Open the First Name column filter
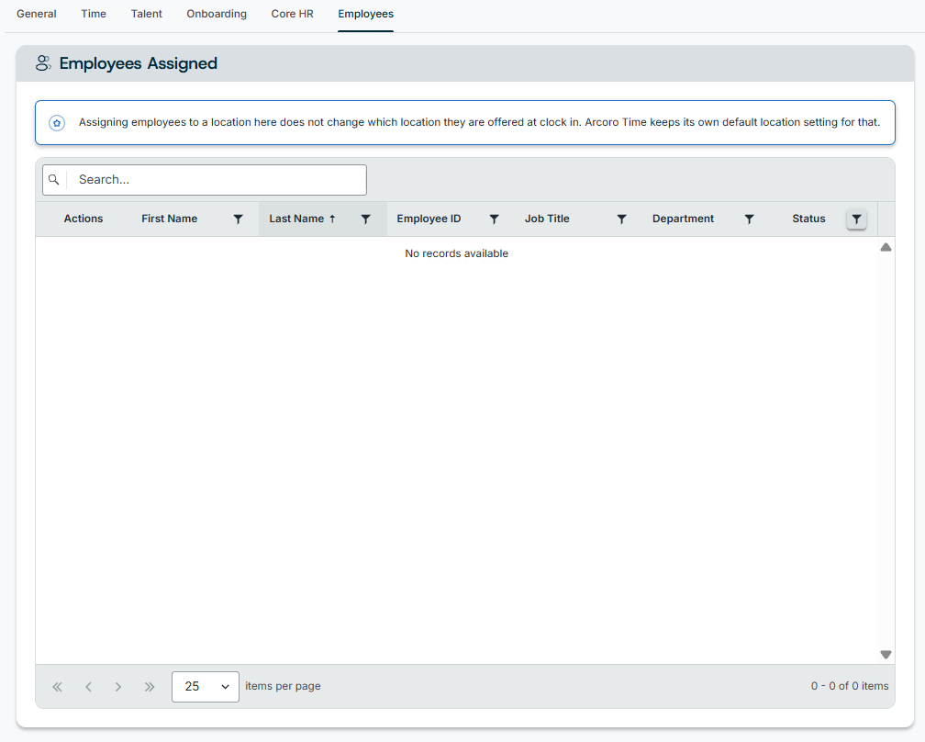The height and width of the screenshot is (742, 925). 239,219
